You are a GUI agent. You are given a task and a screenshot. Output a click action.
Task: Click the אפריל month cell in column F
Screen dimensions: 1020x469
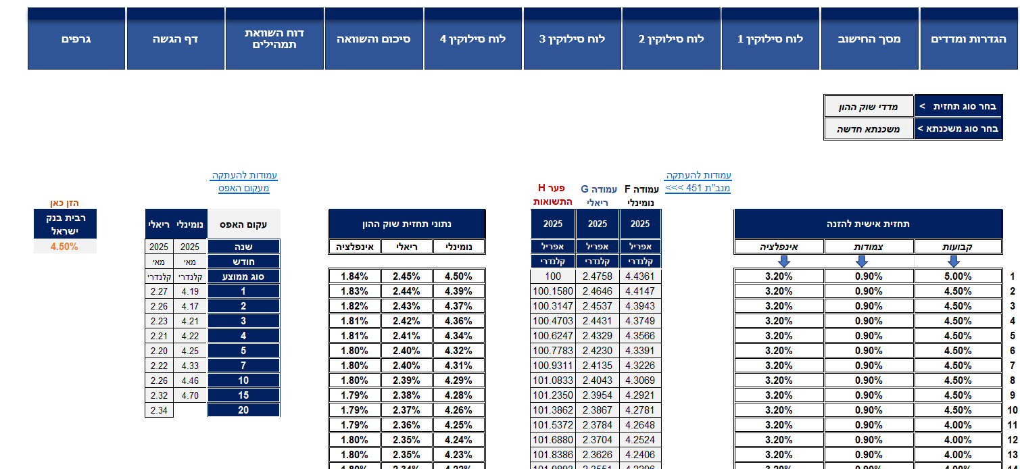pos(639,247)
